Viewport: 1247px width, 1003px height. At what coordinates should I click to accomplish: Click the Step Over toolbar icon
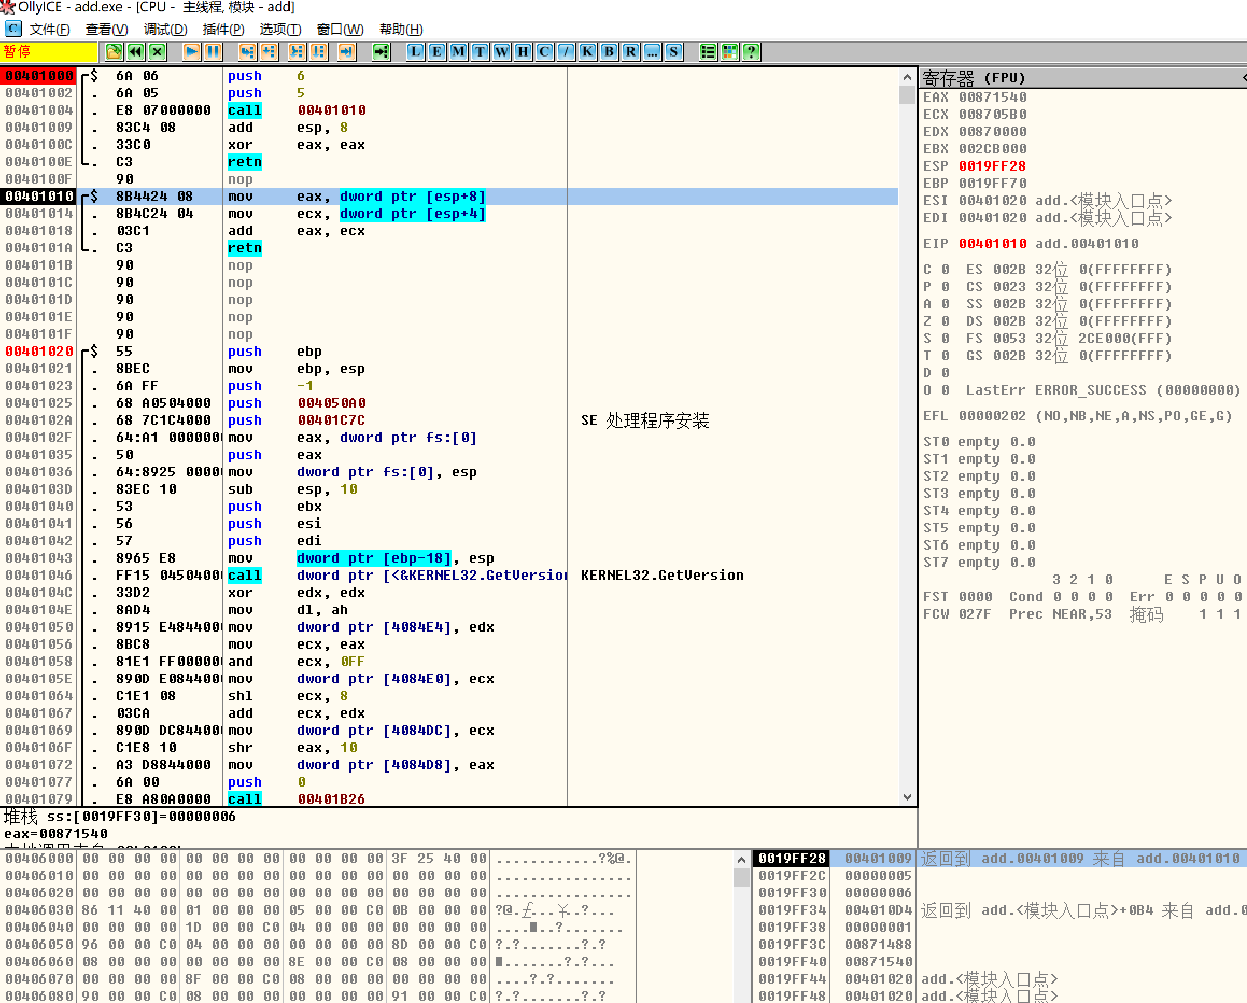270,52
